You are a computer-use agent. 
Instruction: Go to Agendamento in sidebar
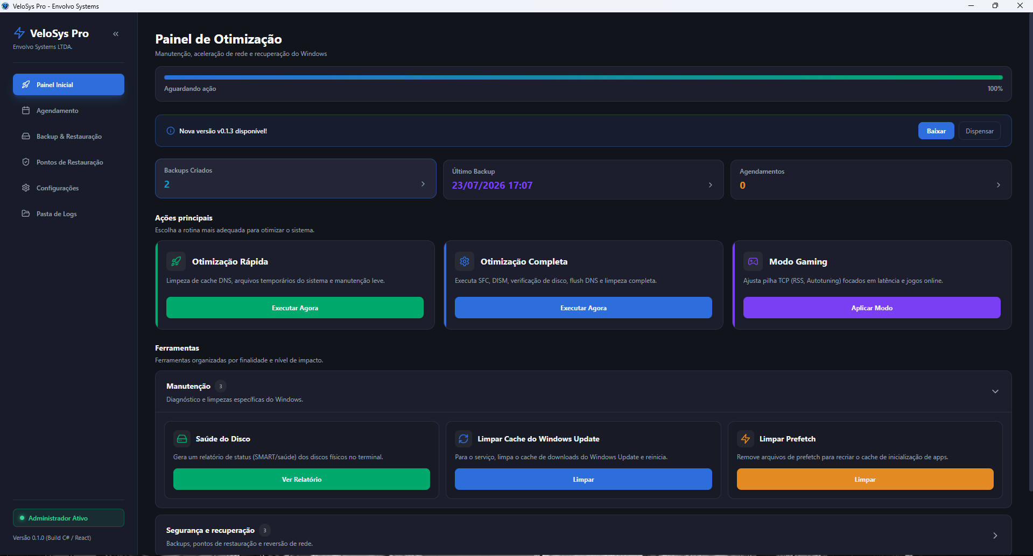pos(68,110)
